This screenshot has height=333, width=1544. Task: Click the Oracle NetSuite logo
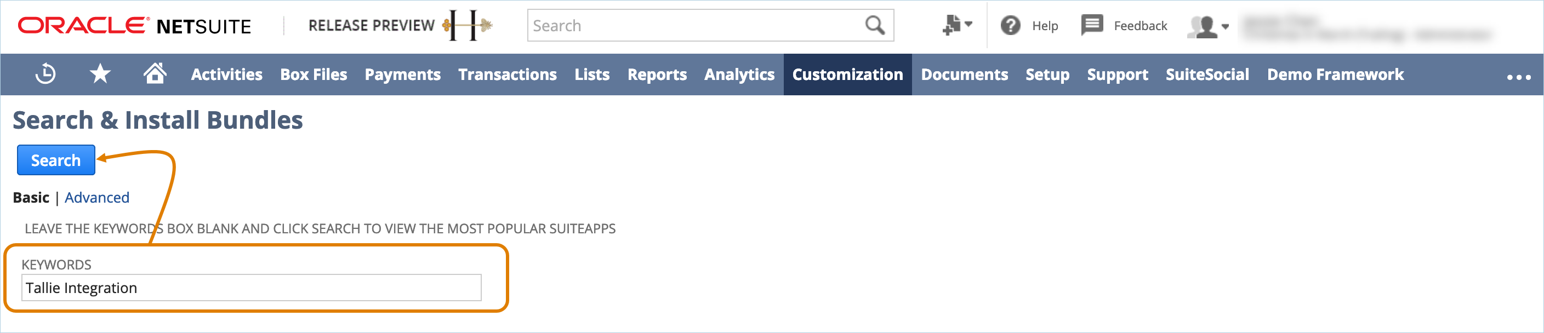(134, 26)
